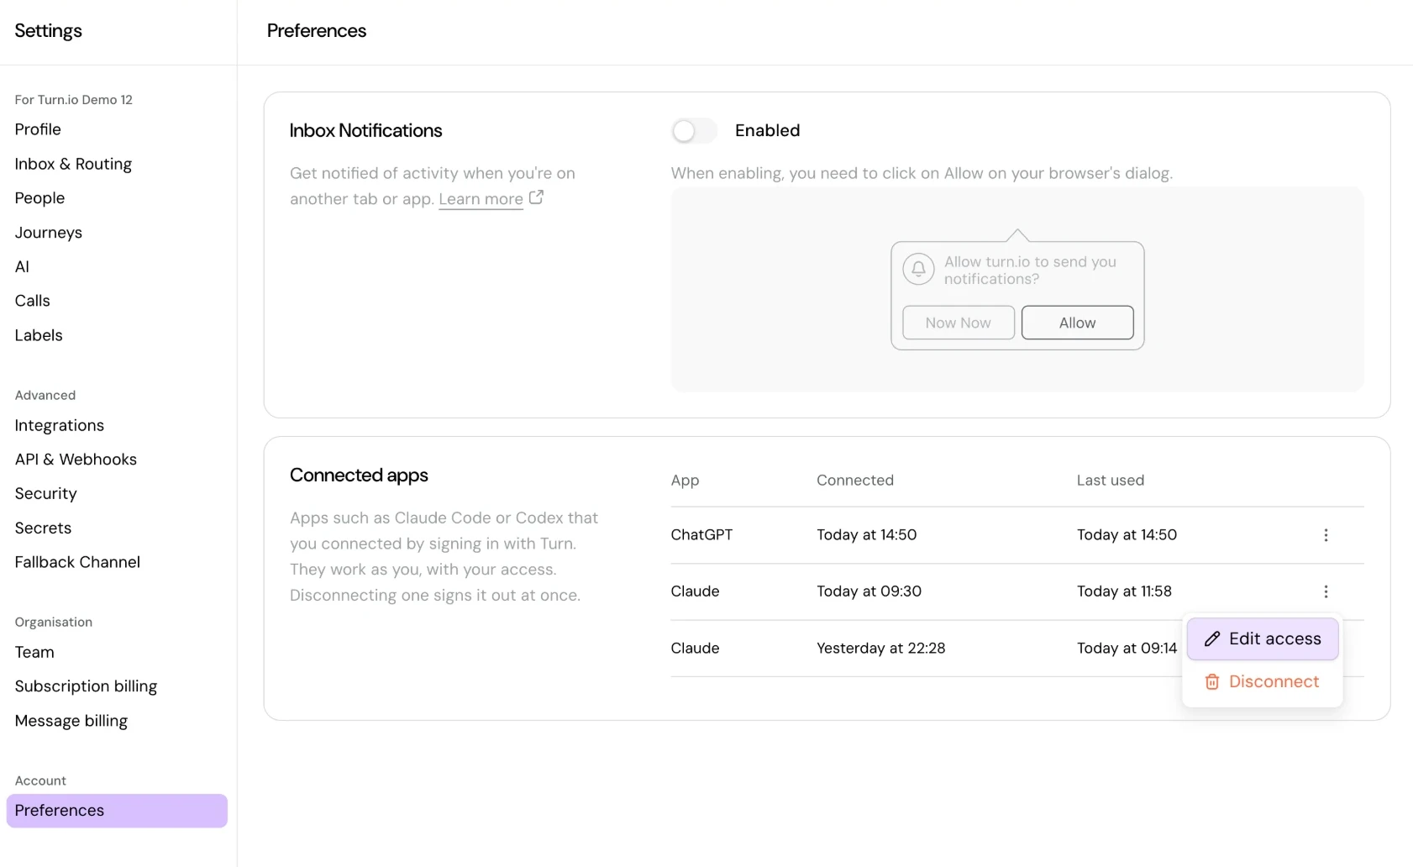Click the 'Connected' column header
This screenshot has height=867, width=1413.
coord(854,481)
